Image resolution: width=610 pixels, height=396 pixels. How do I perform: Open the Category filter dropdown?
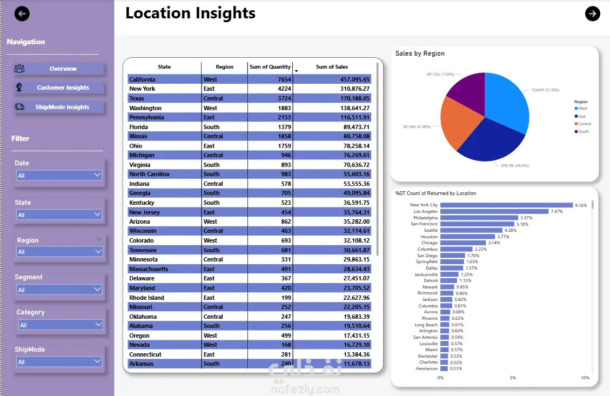click(x=61, y=325)
